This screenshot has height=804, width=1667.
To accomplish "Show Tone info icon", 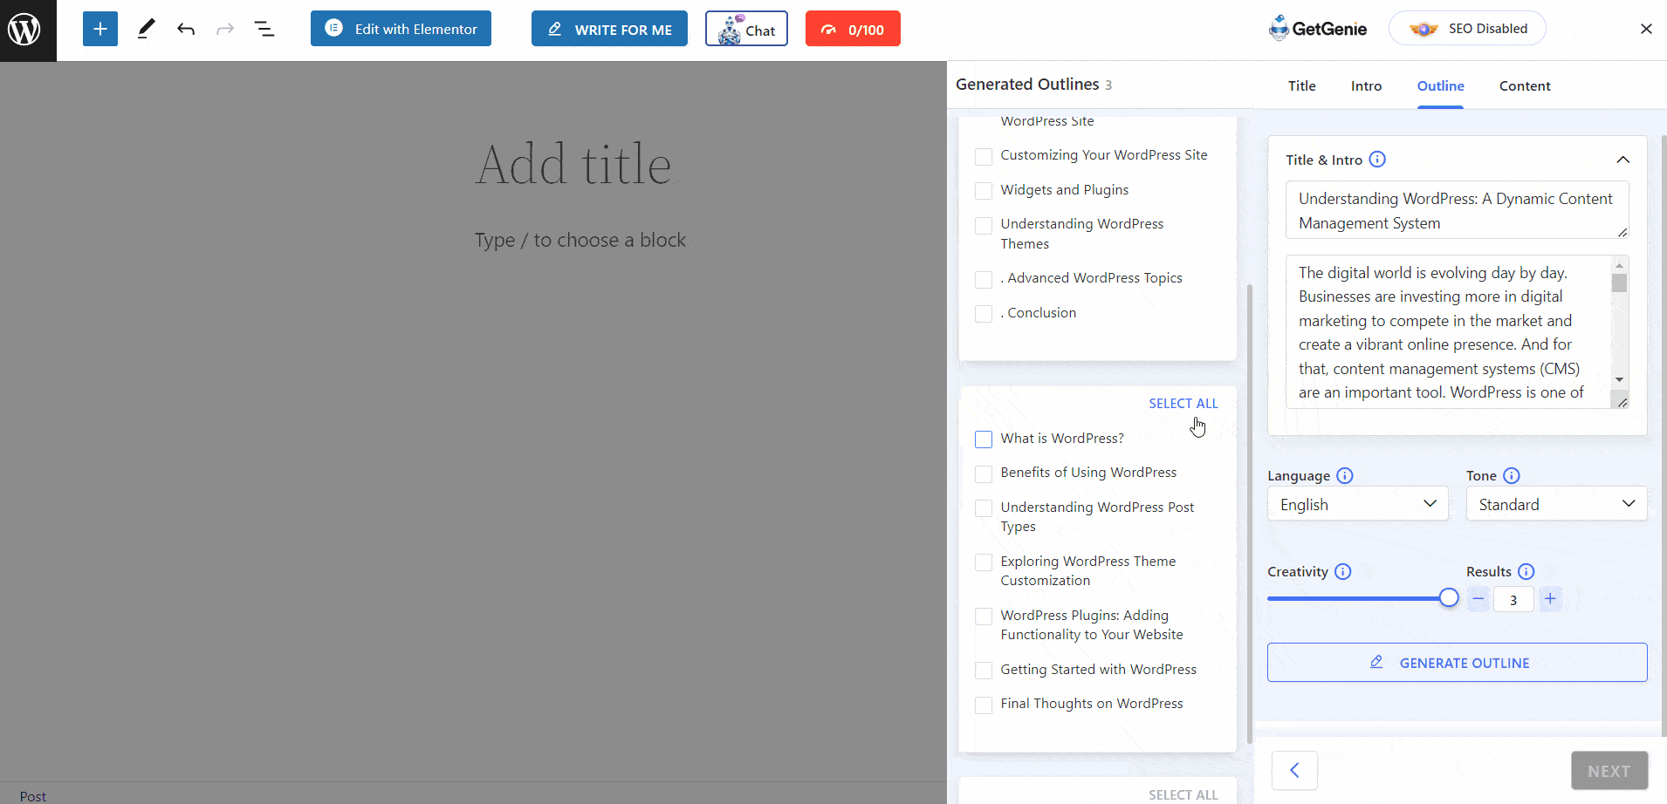I will coord(1512,475).
